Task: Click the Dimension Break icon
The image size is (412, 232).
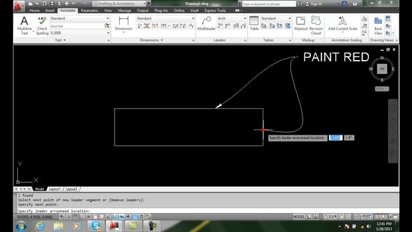Action: [x=140, y=26]
